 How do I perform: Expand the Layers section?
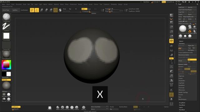click(x=181, y=107)
